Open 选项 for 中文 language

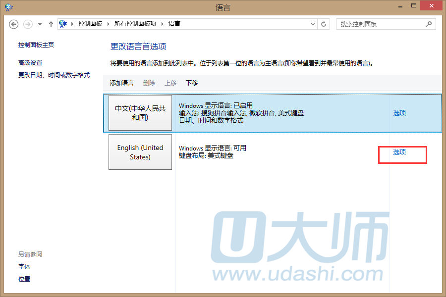(x=399, y=113)
